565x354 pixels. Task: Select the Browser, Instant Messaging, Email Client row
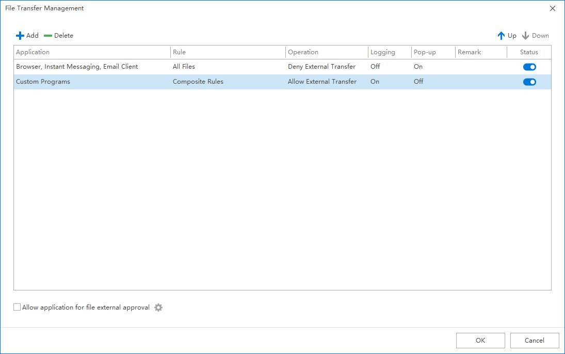pos(77,67)
